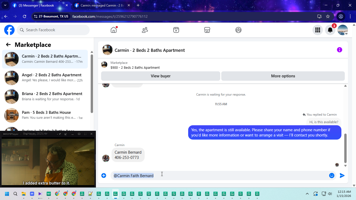
Task: Click the blue 'Yes, the apartment is still available' message
Action: [265, 133]
